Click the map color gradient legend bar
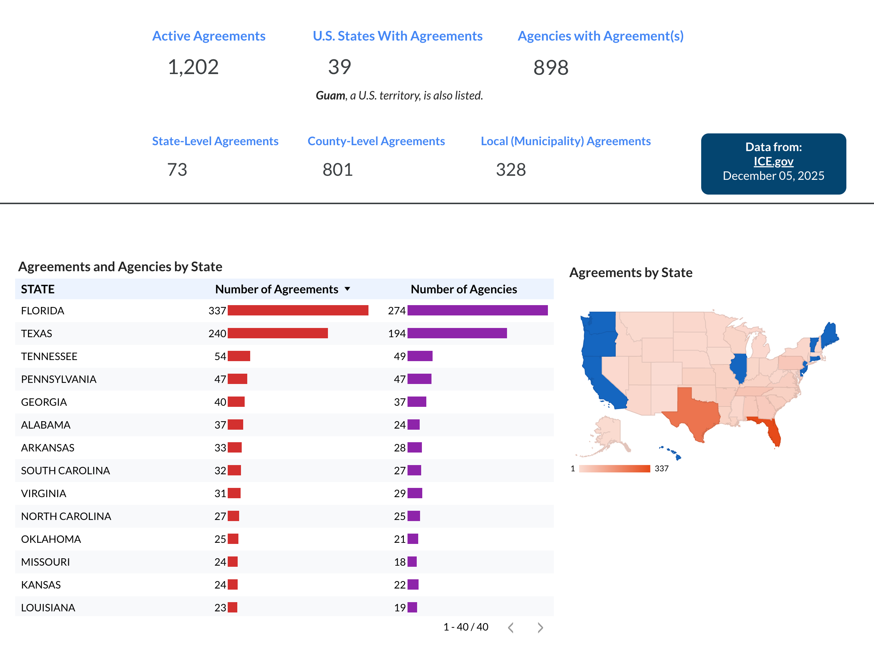 pos(614,468)
